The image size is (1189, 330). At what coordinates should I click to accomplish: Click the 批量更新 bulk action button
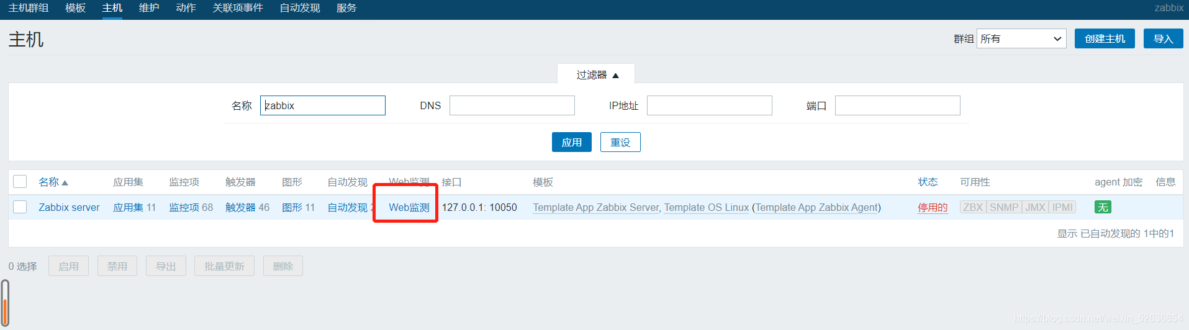(224, 266)
